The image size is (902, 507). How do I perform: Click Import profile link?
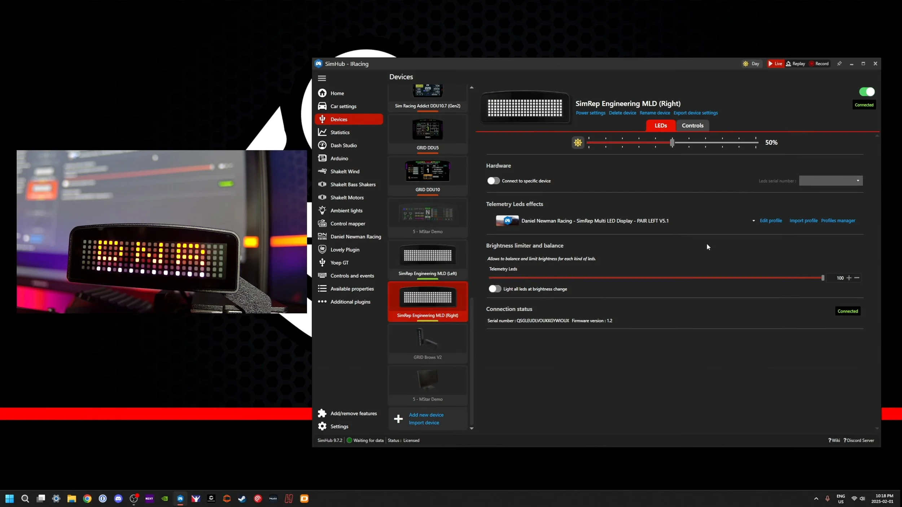[x=803, y=221]
